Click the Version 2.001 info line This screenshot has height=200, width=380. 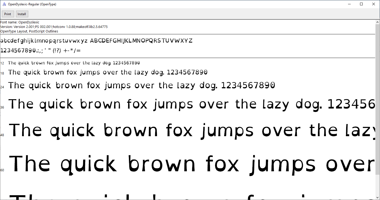click(54, 27)
